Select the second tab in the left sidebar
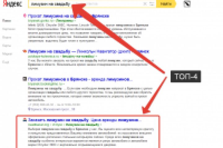The image size is (223, 148). [x=9, y=29]
